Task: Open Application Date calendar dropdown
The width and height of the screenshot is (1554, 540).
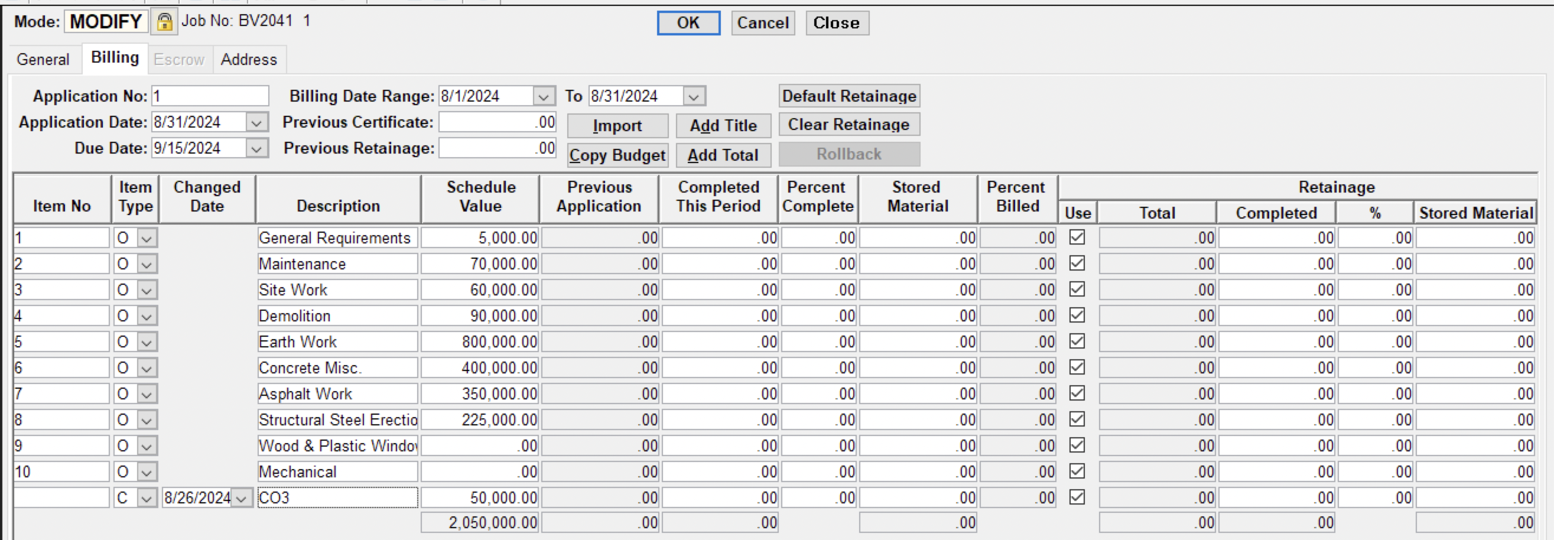Action: [x=256, y=122]
